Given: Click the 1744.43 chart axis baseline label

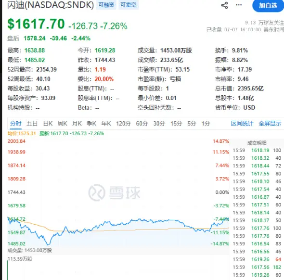Looking at the screenshot, I should (x=16, y=192).
